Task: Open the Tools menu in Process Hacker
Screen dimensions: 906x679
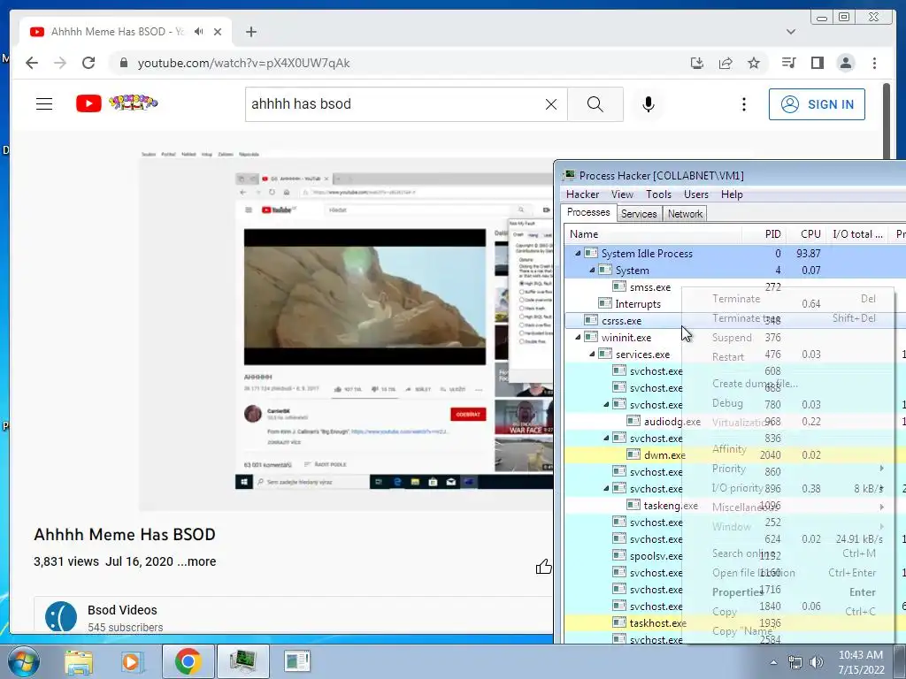Action: click(658, 195)
